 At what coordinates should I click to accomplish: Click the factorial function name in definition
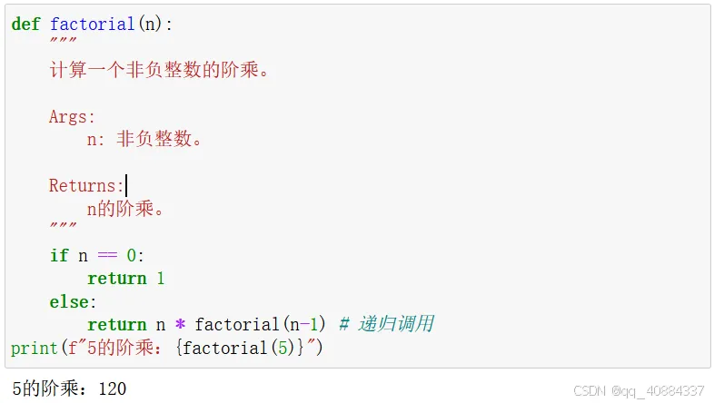click(92, 25)
